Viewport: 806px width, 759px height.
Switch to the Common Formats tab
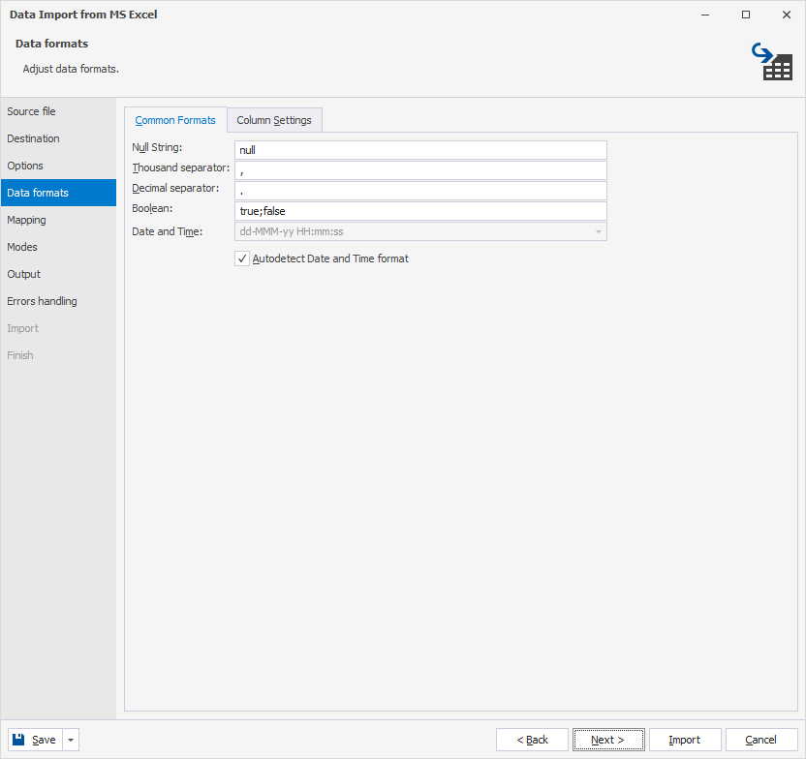pos(175,120)
